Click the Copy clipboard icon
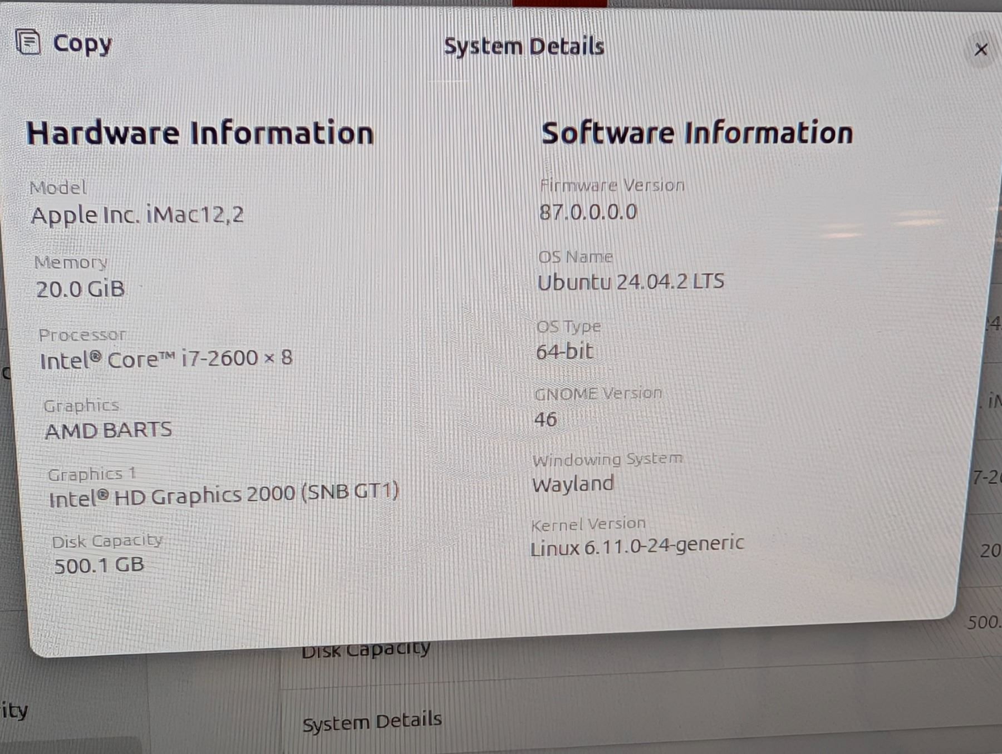This screenshot has height=754, width=1002. coord(28,42)
